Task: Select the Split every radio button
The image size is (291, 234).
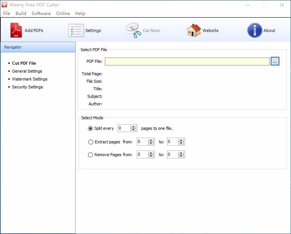Action: [90, 129]
